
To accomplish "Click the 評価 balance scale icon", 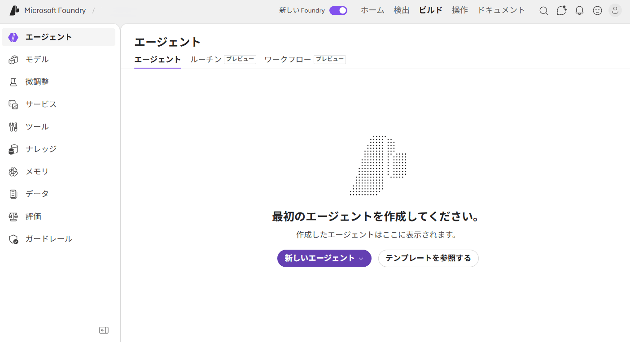I will pos(13,216).
